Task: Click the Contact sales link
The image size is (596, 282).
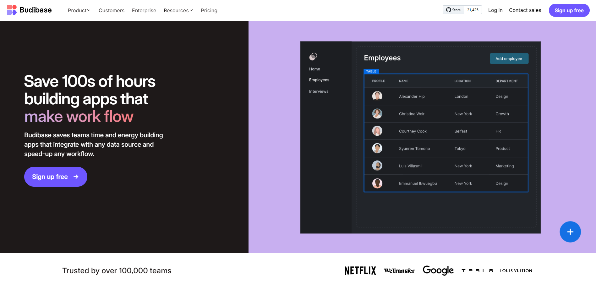Action: pyautogui.click(x=525, y=10)
